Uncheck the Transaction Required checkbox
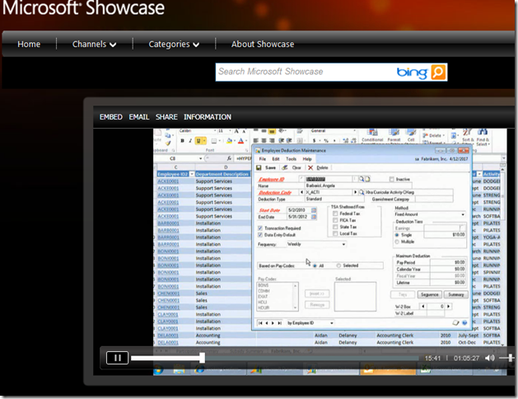This screenshot has width=518, height=399. 260,228
